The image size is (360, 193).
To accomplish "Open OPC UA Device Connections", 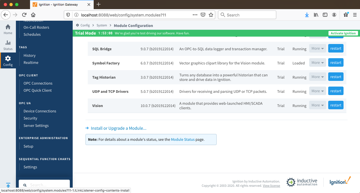I will (40, 111).
